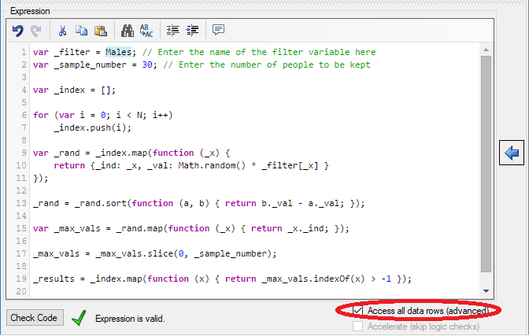529x336 pixels.
Task: Decrease indent of the selected lines
Action: [x=192, y=31]
